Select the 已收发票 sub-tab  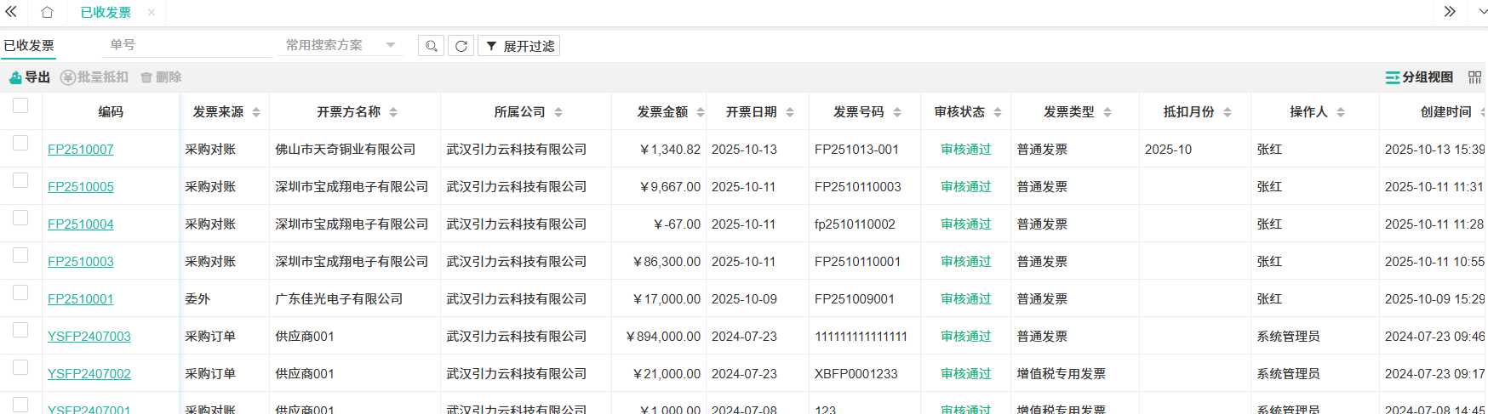coord(29,45)
